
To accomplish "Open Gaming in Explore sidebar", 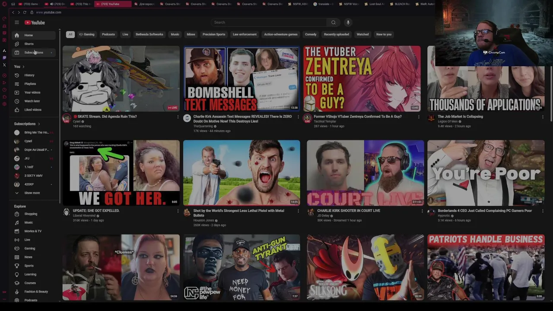I will (x=35, y=248).
